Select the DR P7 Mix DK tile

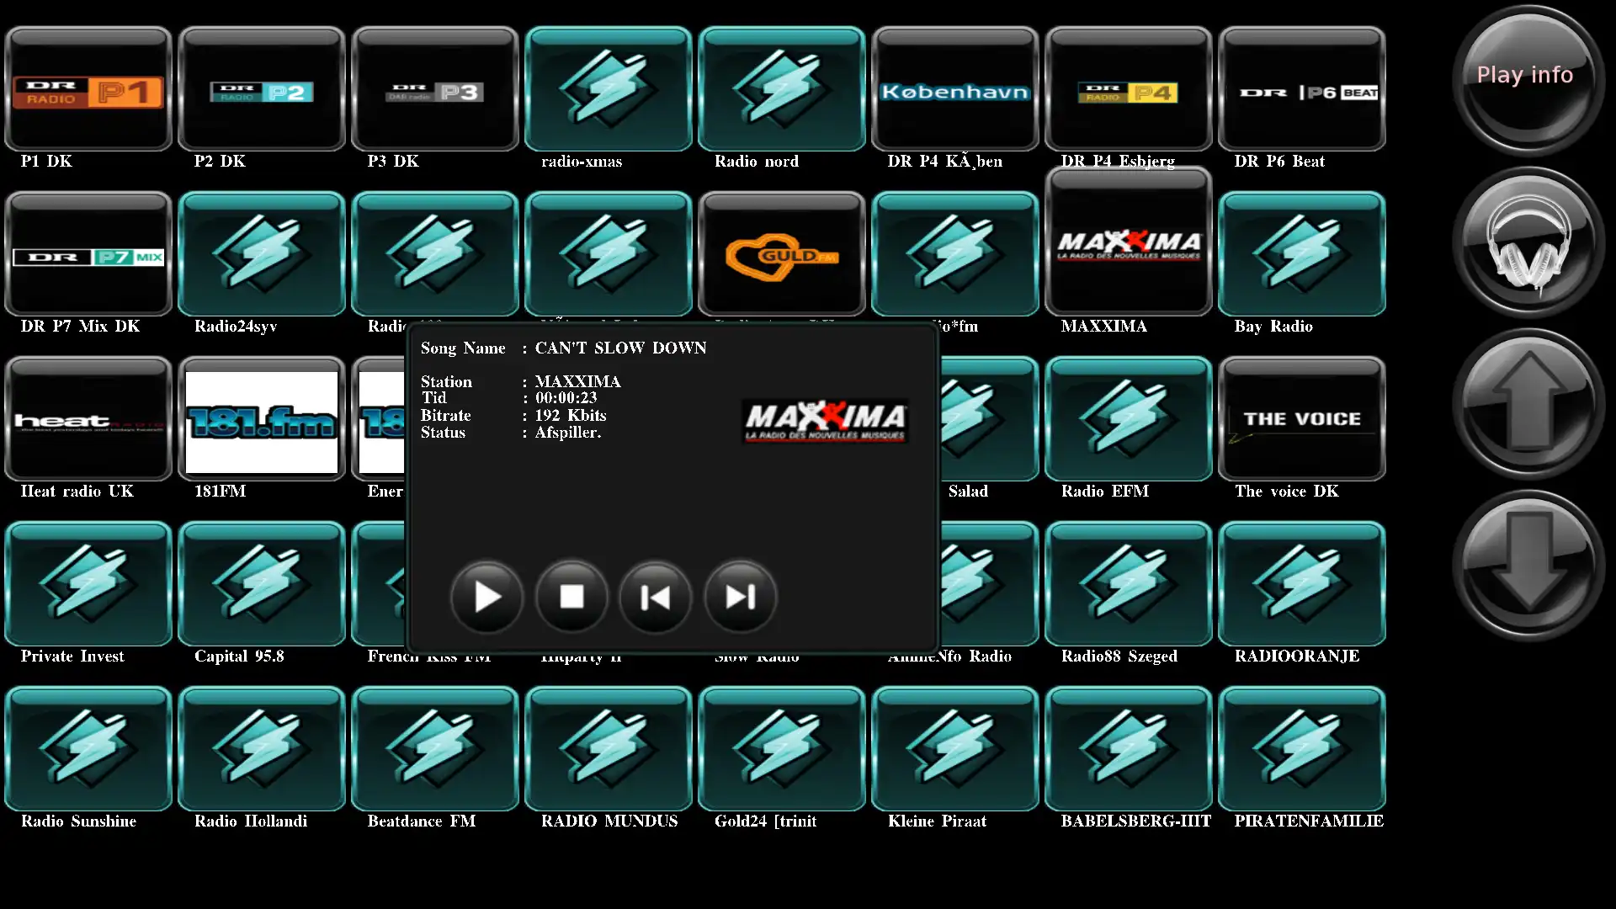click(x=88, y=254)
